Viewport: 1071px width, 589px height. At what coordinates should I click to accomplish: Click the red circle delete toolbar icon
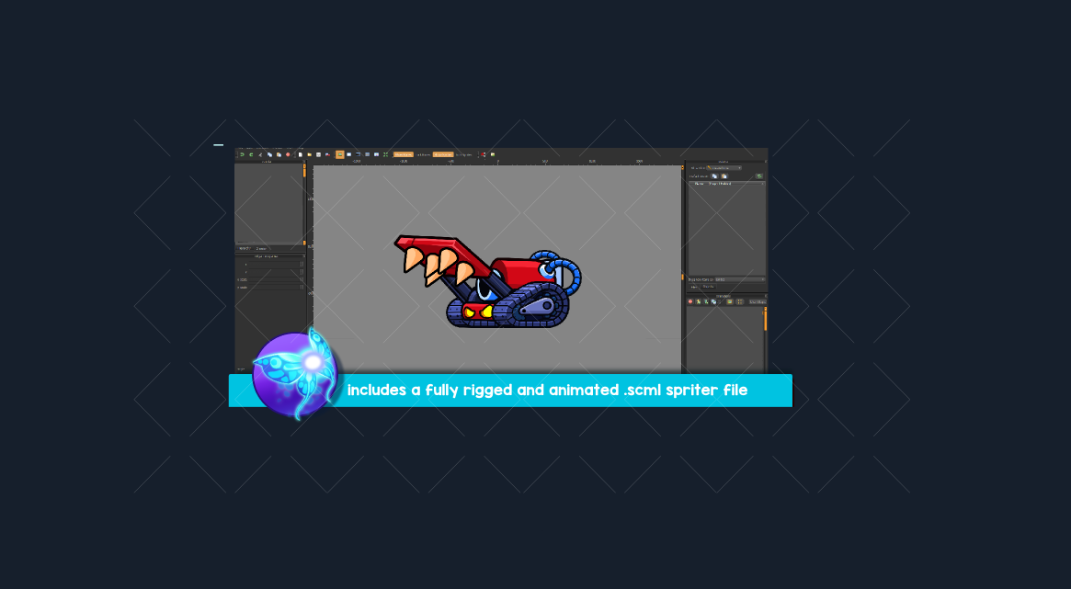click(288, 154)
